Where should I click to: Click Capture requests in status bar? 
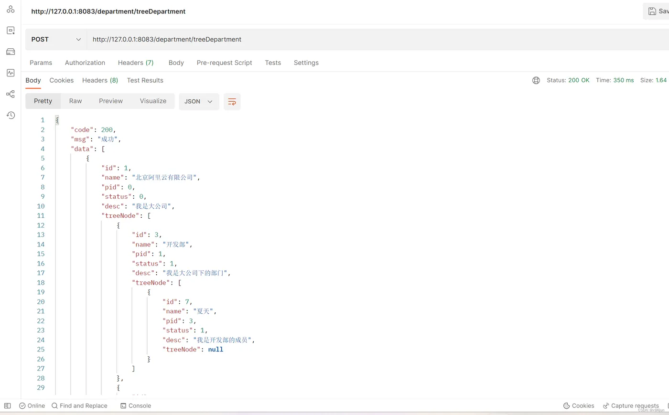pyautogui.click(x=631, y=405)
